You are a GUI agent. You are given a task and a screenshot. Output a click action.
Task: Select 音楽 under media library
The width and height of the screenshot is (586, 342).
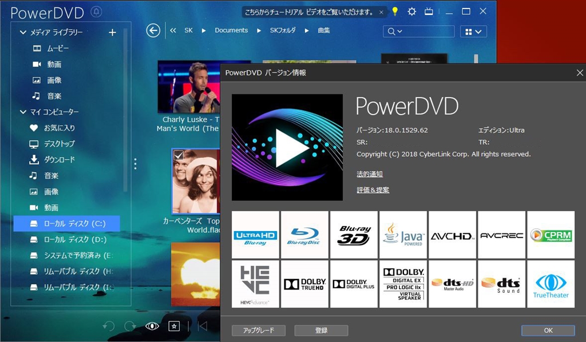point(54,96)
